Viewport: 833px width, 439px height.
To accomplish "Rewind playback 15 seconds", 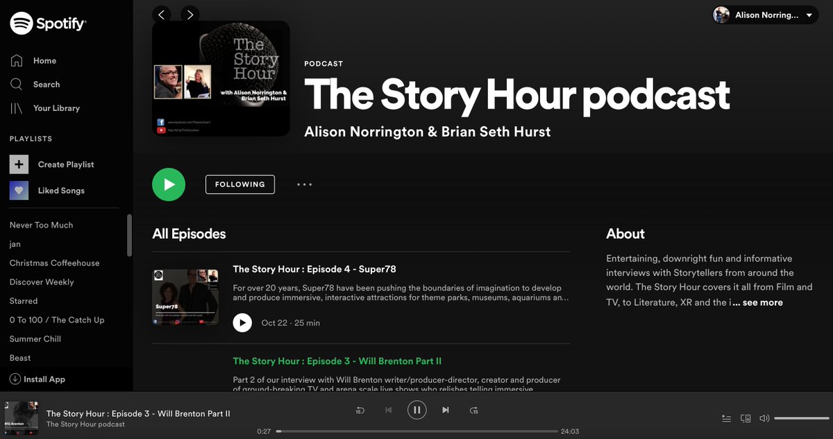I will (360, 410).
